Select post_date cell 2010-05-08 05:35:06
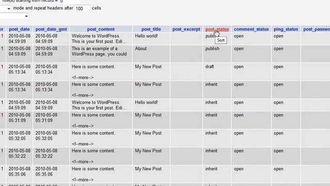330x186 pixels. (20, 172)
